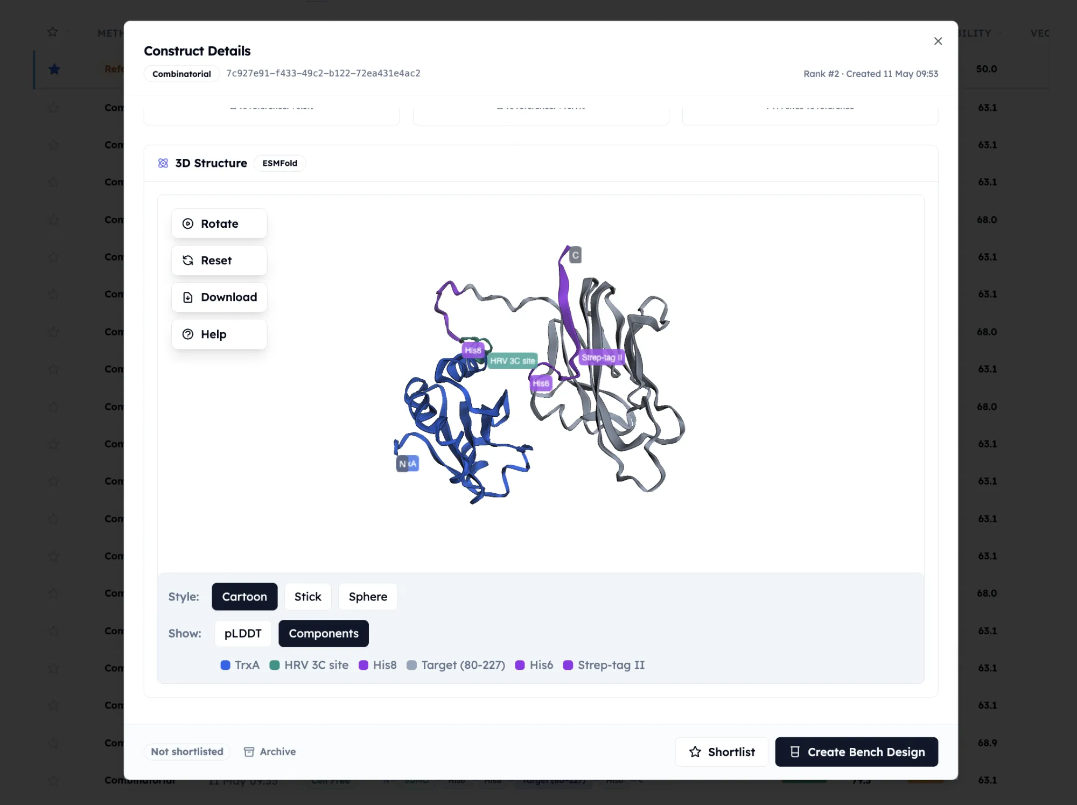Start rotating the 3D protein structure
The image size is (1077, 805).
pyautogui.click(x=219, y=223)
